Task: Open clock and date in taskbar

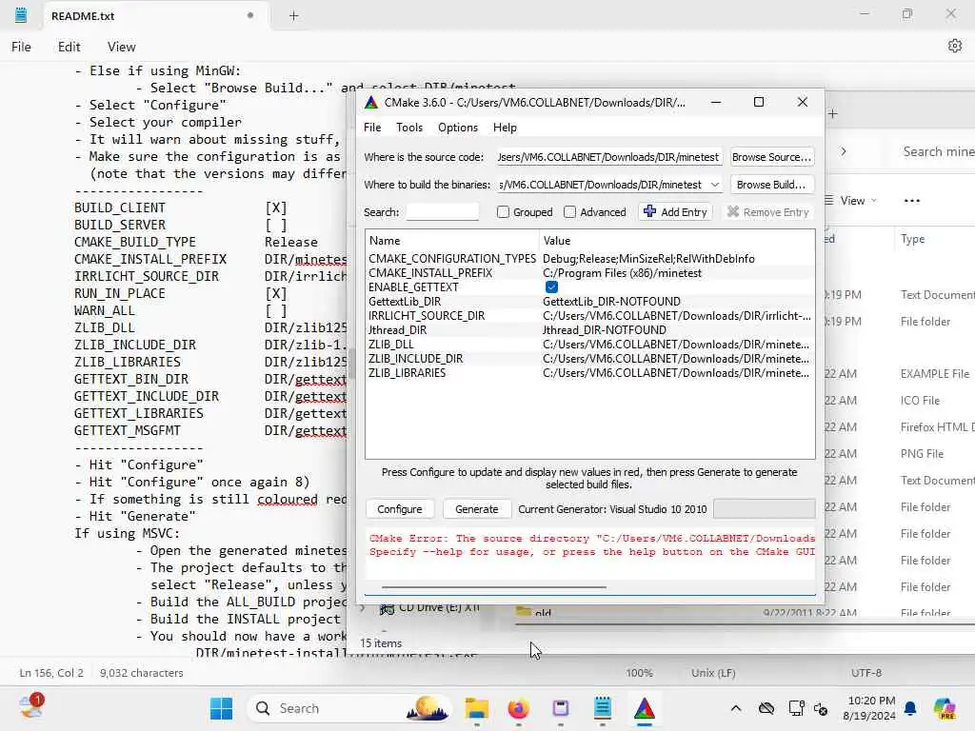Action: (x=868, y=708)
